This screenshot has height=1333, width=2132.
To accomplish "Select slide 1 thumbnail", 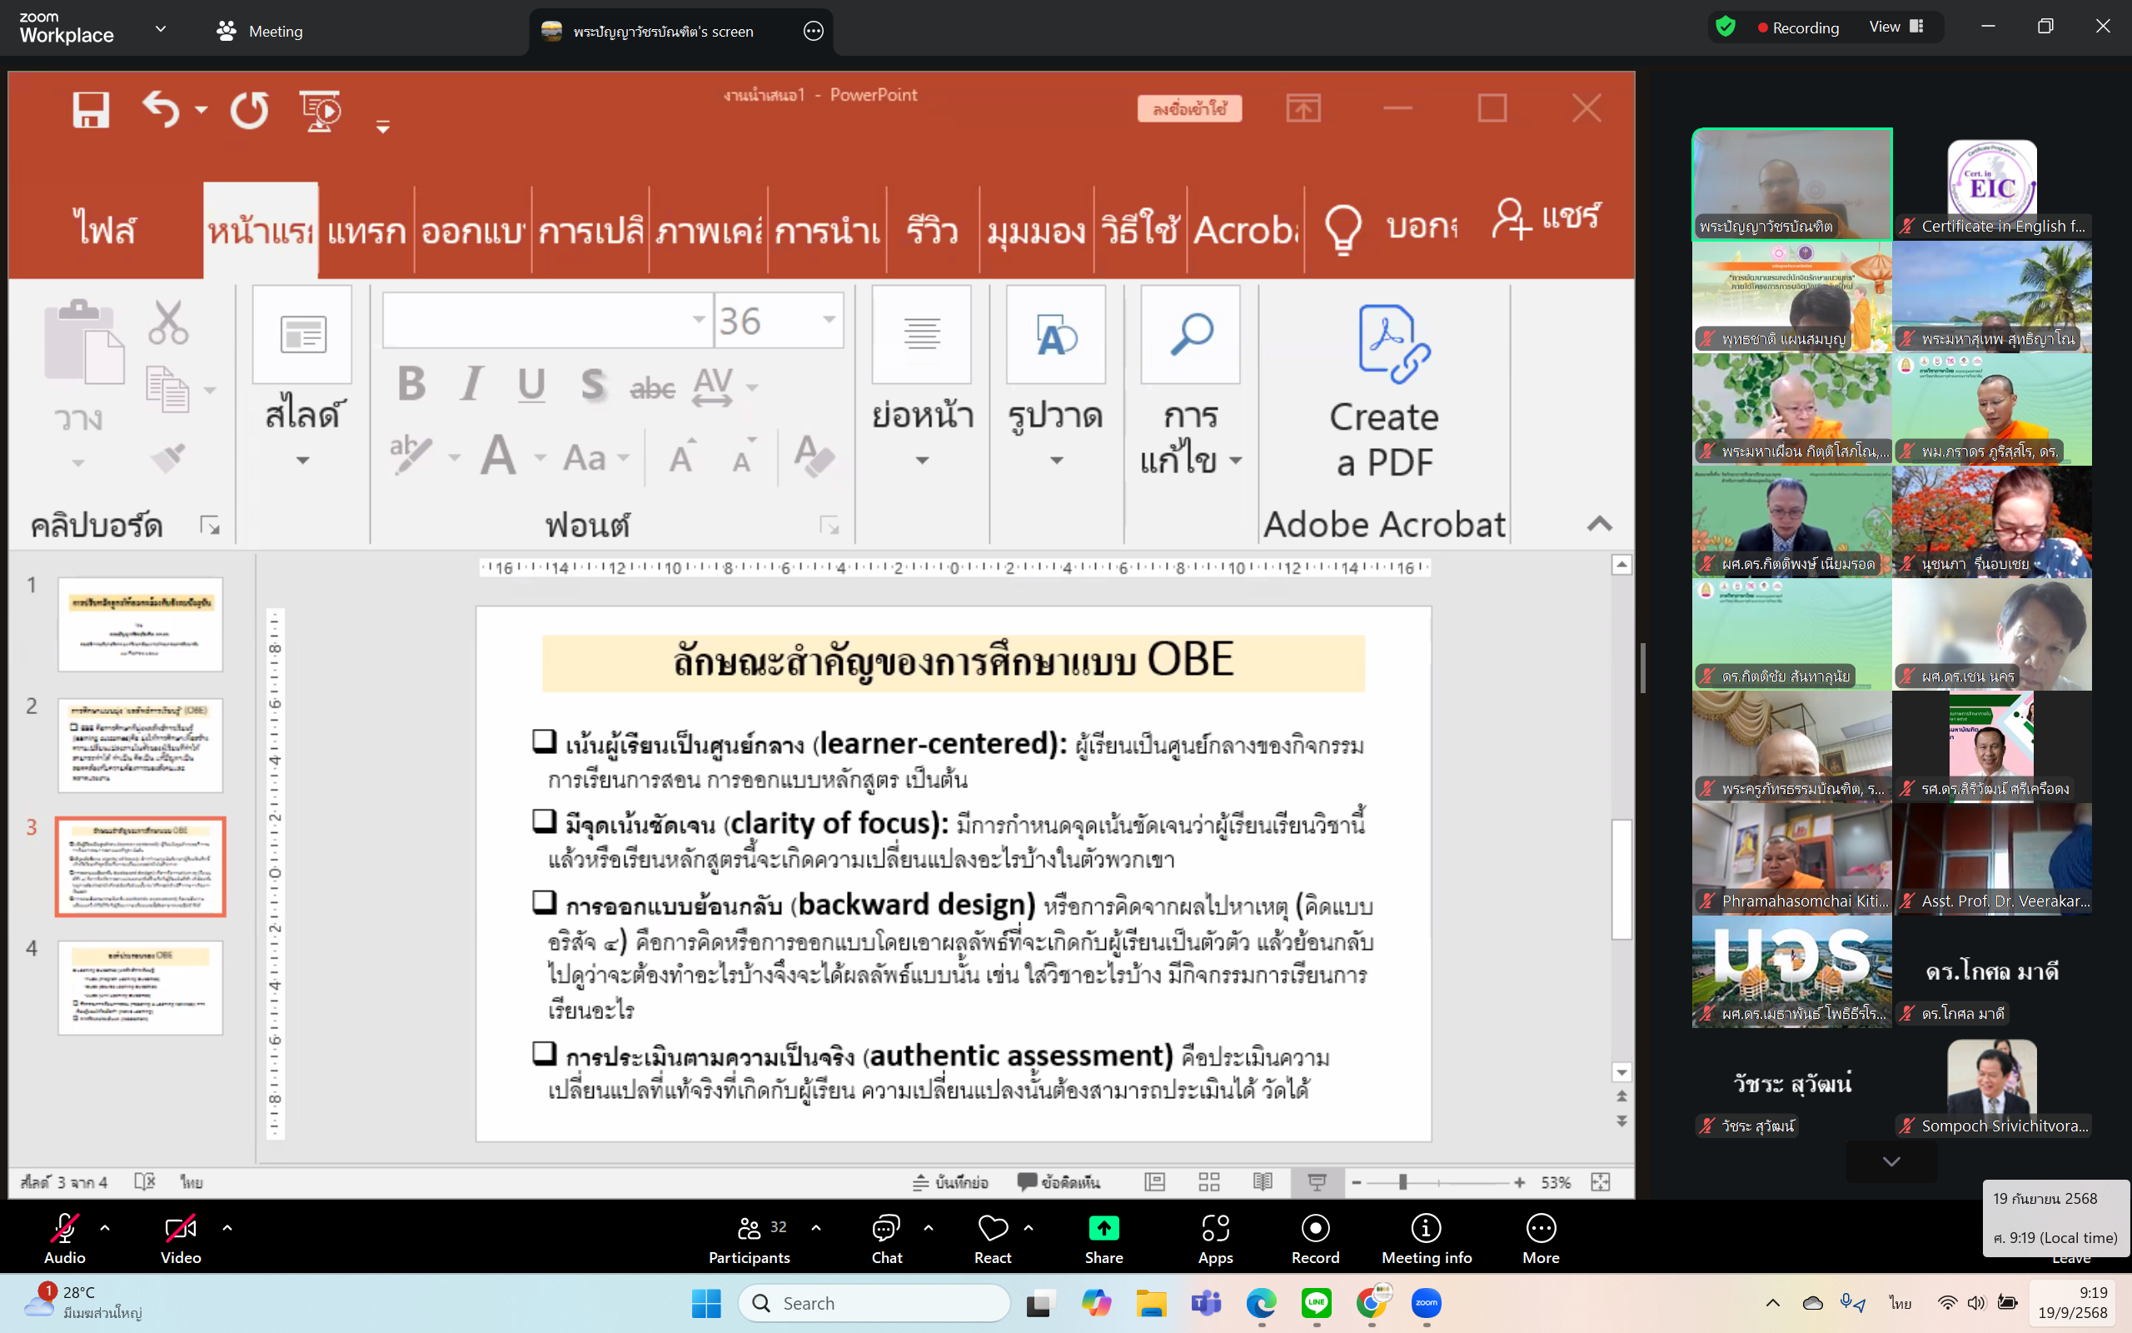I will coord(140,624).
